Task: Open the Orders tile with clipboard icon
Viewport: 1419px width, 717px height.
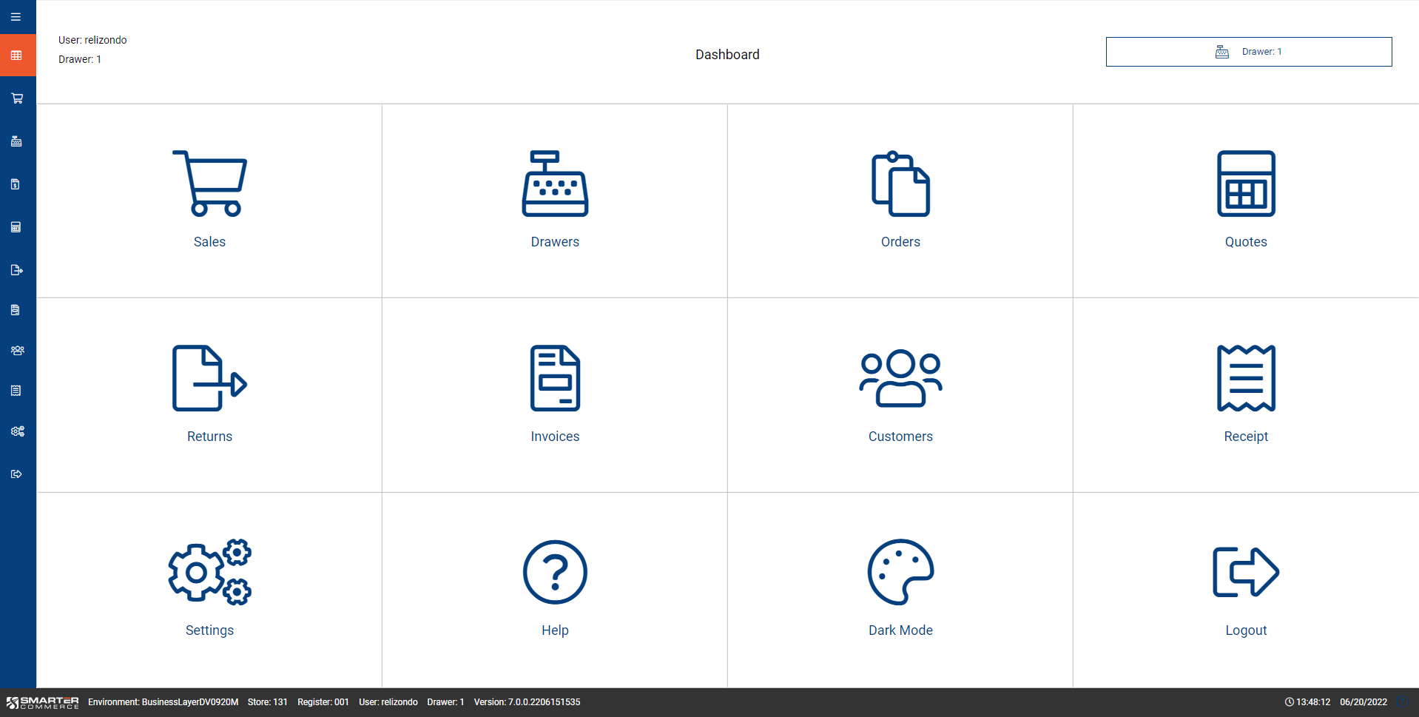Action: [x=900, y=201]
